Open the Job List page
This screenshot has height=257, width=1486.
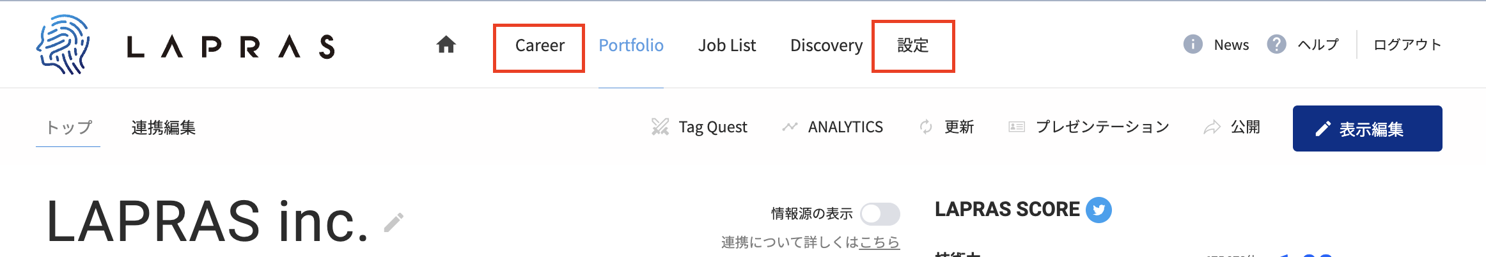(727, 46)
